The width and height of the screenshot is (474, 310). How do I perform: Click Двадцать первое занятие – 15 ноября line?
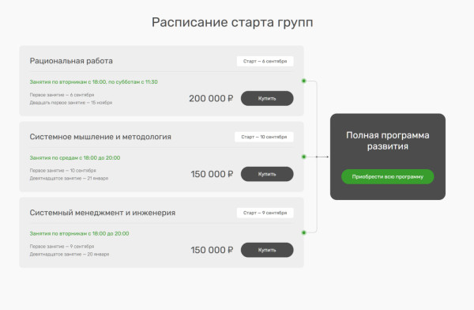(71, 103)
